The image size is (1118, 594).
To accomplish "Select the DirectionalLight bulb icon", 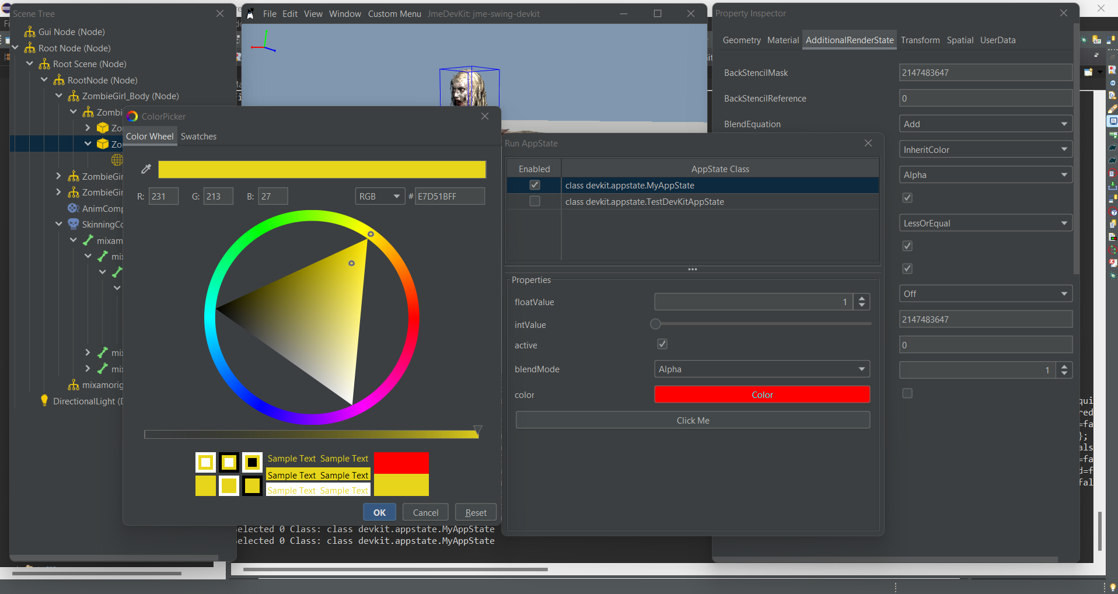I will click(x=44, y=400).
